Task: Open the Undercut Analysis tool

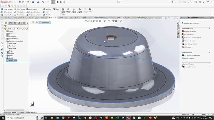Action: pos(33,12)
